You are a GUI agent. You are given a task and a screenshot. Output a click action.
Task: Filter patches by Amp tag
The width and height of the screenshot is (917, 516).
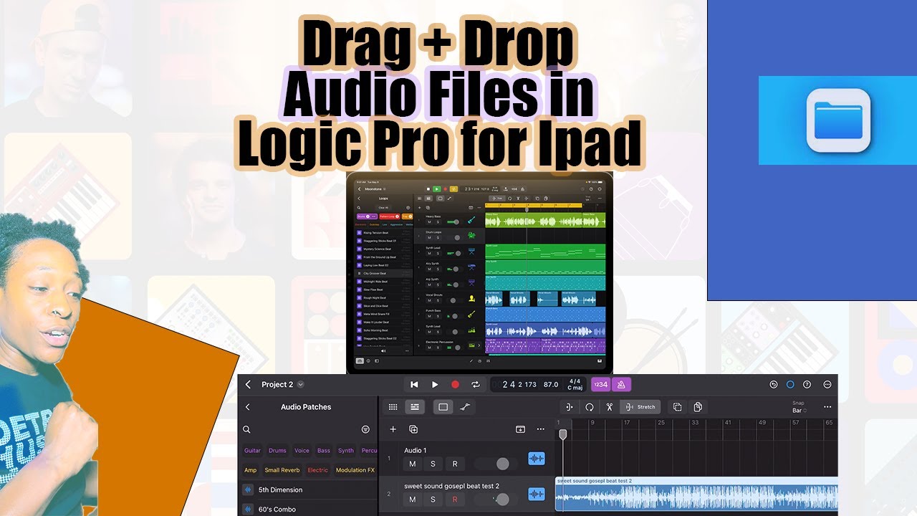coord(250,470)
